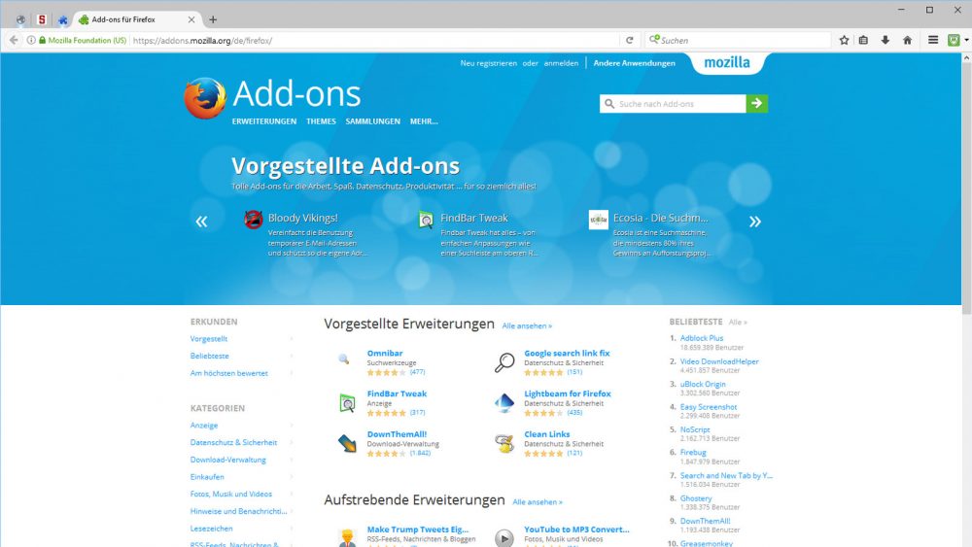Image resolution: width=972 pixels, height=547 pixels.
Task: Open a new tab with plus button
Action: click(213, 19)
